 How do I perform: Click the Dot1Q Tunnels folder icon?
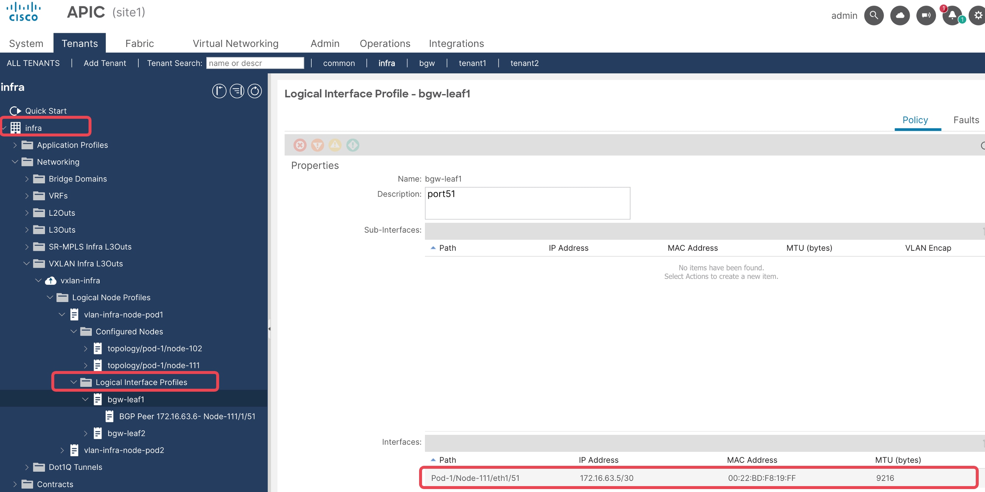[39, 467]
